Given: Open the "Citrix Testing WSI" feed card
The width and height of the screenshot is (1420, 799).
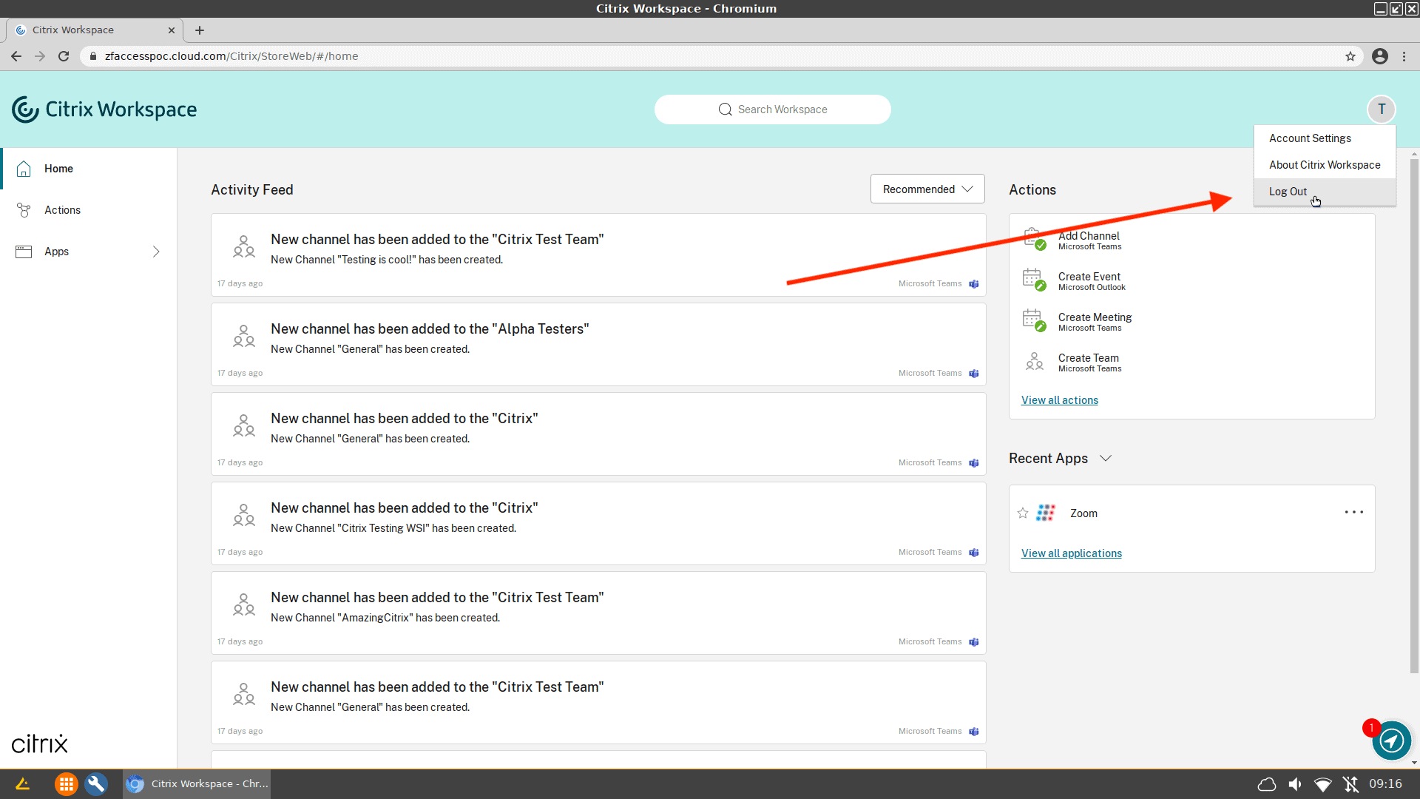Looking at the screenshot, I should pos(598,524).
